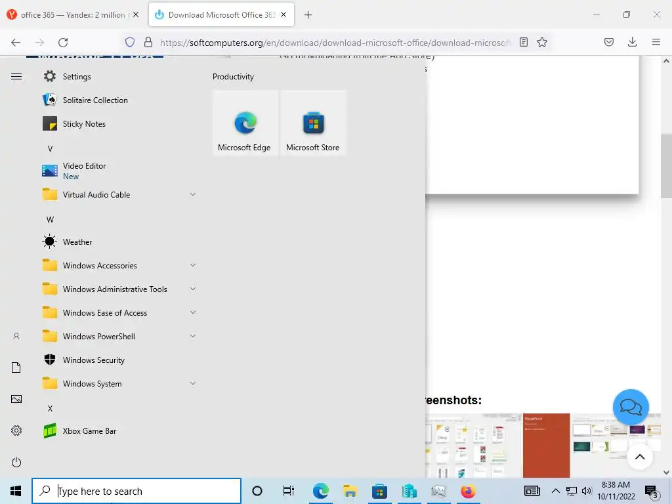Close the office 365 Yandex tab
Screen dimensions: 672x504
(x=136, y=14)
